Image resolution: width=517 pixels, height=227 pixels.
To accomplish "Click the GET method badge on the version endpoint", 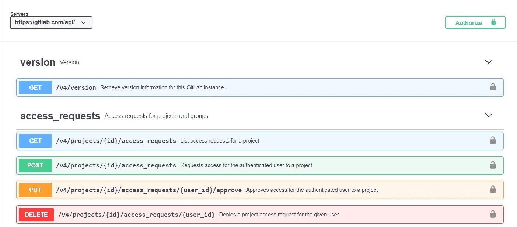I will click(35, 87).
